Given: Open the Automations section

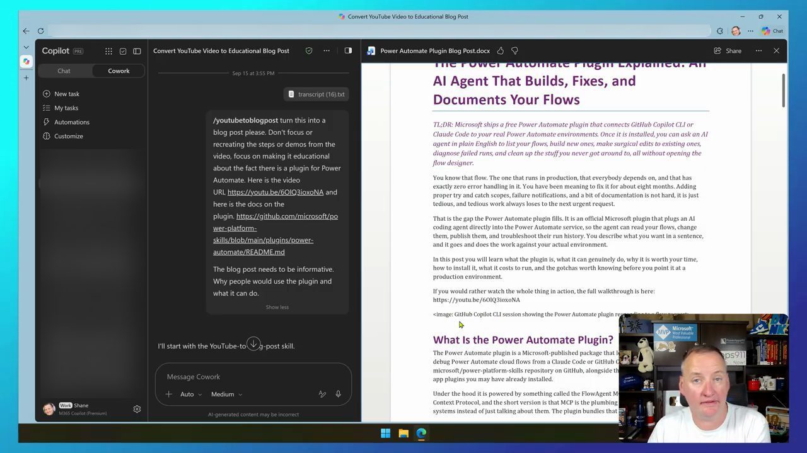Looking at the screenshot, I should point(66,122).
